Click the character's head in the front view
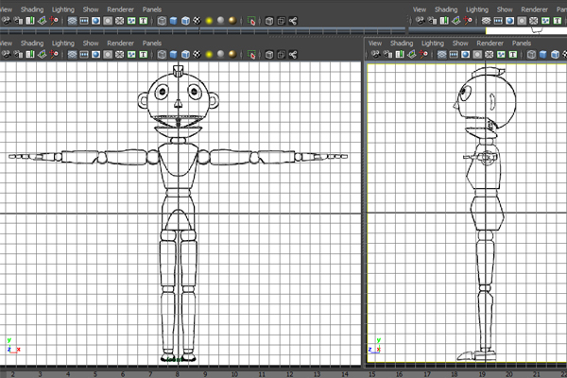Image resolution: width=567 pixels, height=378 pixels. tap(178, 94)
